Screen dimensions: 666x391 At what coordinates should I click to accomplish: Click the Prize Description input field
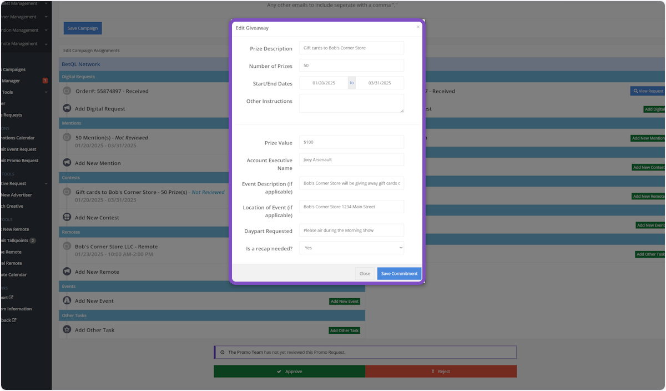(x=351, y=48)
